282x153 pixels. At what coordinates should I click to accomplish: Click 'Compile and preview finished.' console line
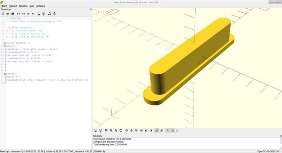click(109, 142)
